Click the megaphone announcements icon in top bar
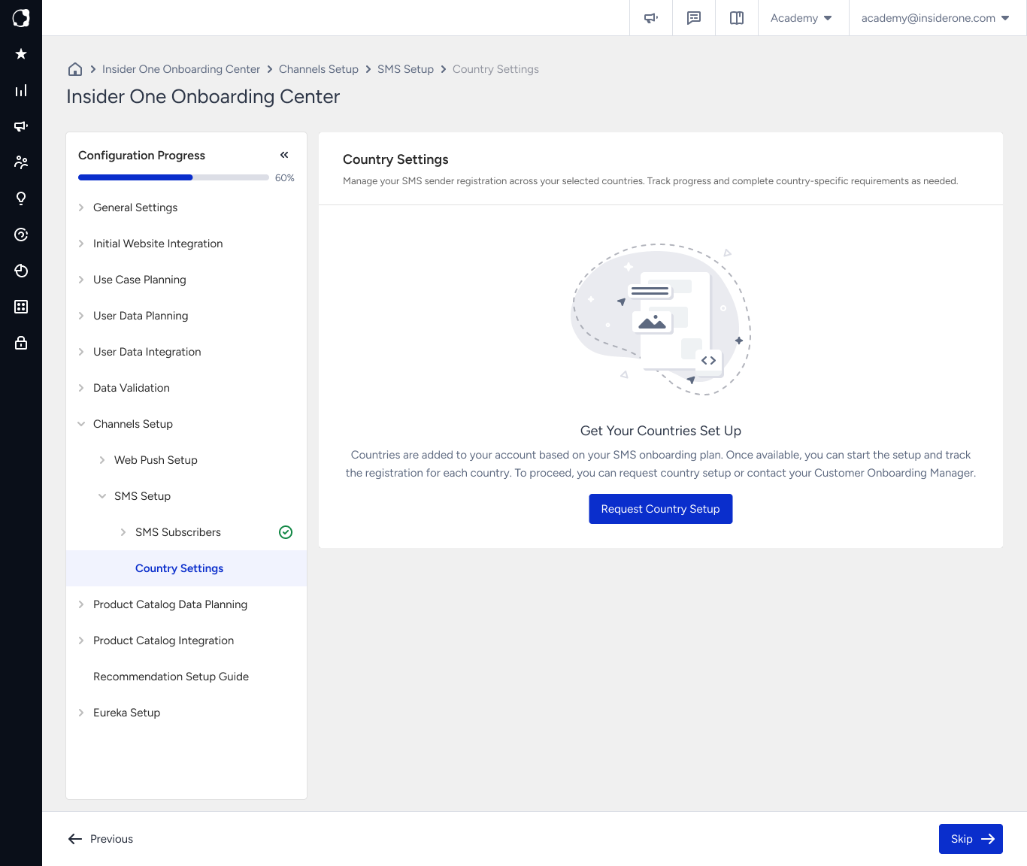The width and height of the screenshot is (1027, 866). click(x=651, y=18)
